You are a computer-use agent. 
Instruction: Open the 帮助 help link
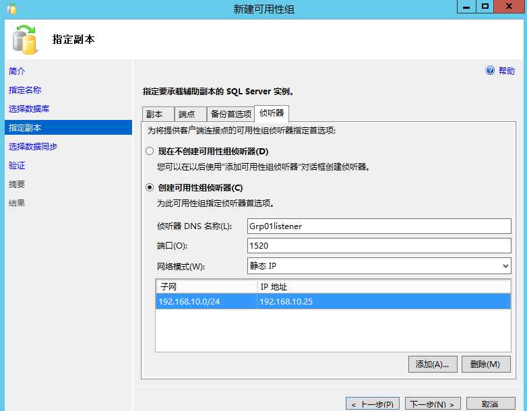(507, 71)
